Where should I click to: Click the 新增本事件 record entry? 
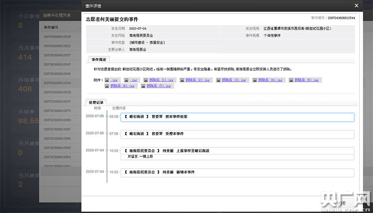236,172
